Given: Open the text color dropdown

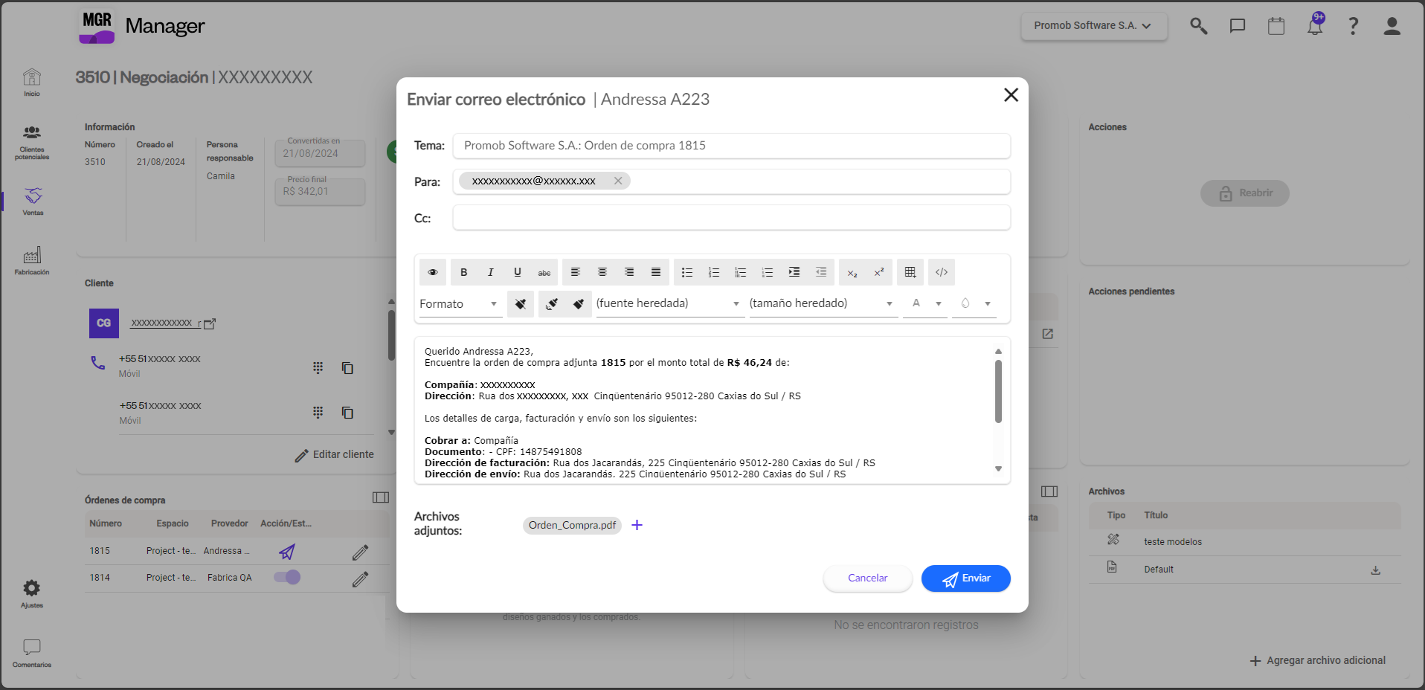Looking at the screenshot, I should [x=925, y=304].
